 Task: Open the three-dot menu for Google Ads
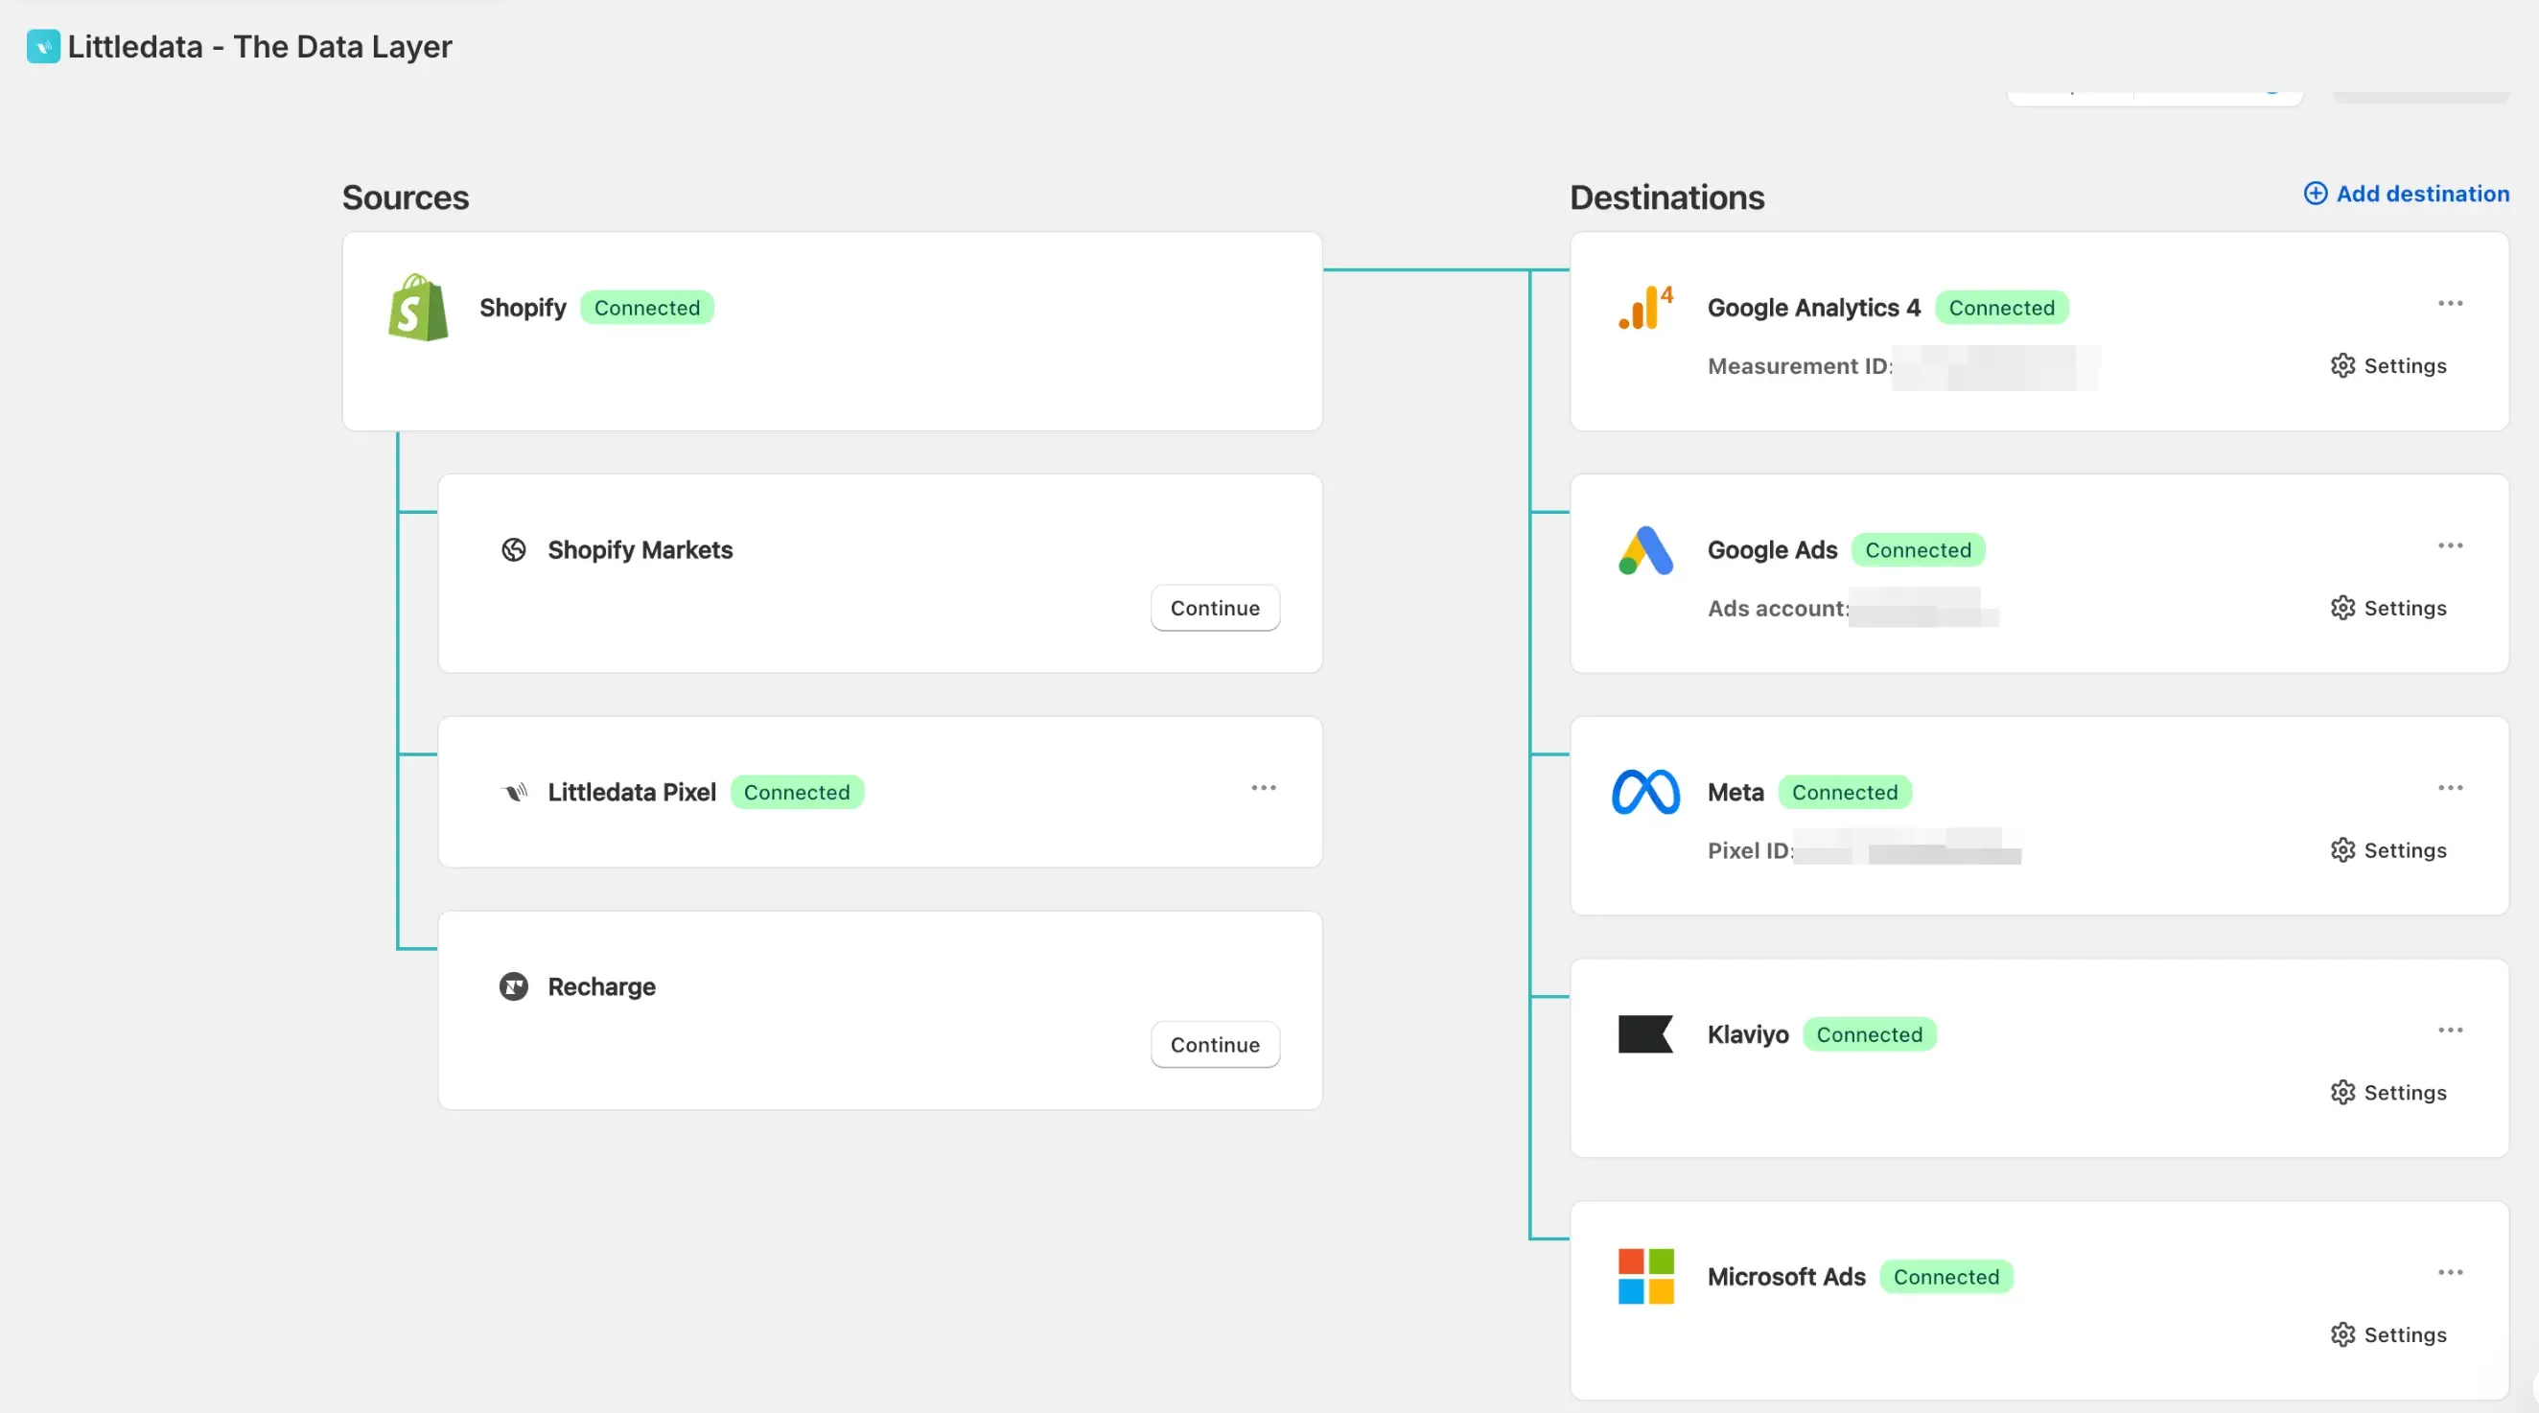[x=2450, y=545]
